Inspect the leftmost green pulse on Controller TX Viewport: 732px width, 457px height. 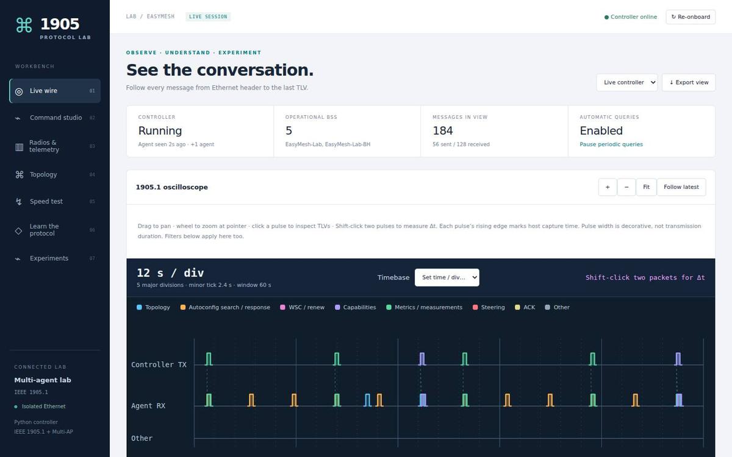pos(209,359)
